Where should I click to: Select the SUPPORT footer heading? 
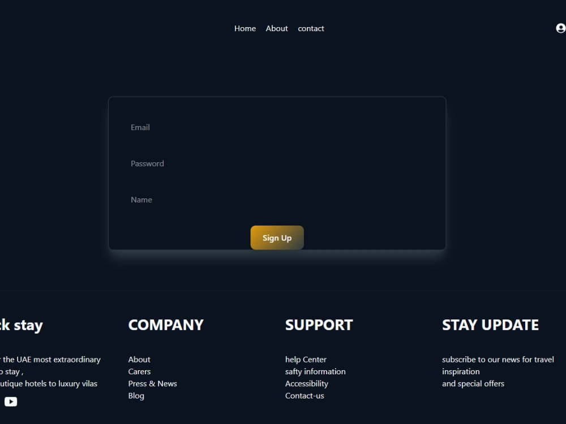coord(319,325)
